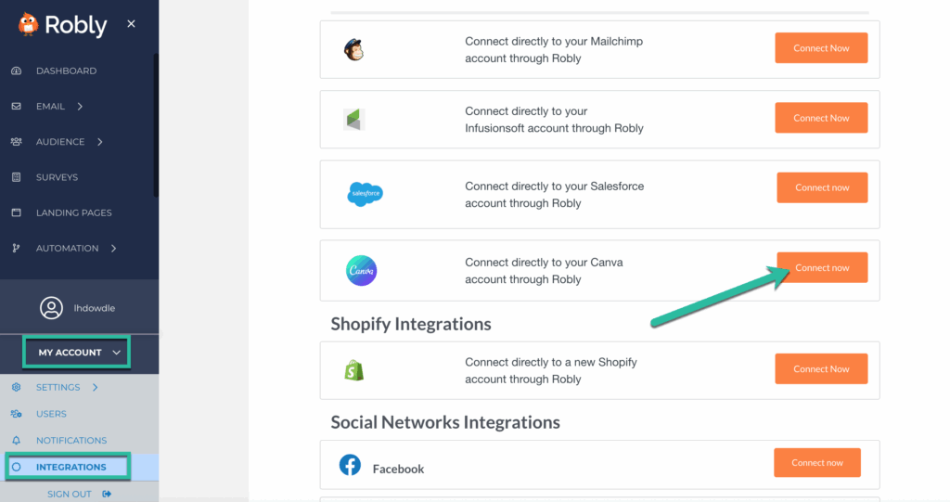Click the Mailchimp monkey icon
This screenshot has height=502, width=950.
pos(353,50)
